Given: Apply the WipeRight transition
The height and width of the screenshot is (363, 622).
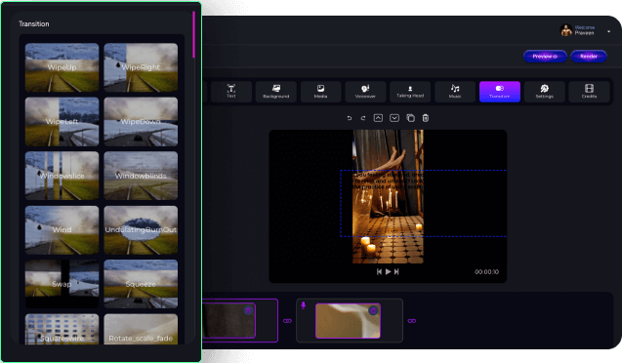Looking at the screenshot, I should tap(141, 67).
